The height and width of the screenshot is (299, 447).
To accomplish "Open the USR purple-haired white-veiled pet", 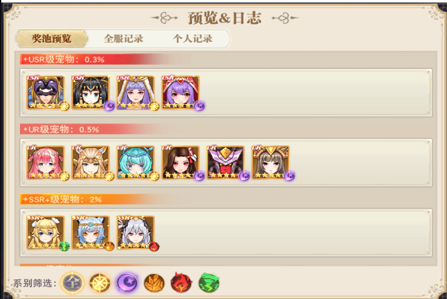I will (x=136, y=92).
